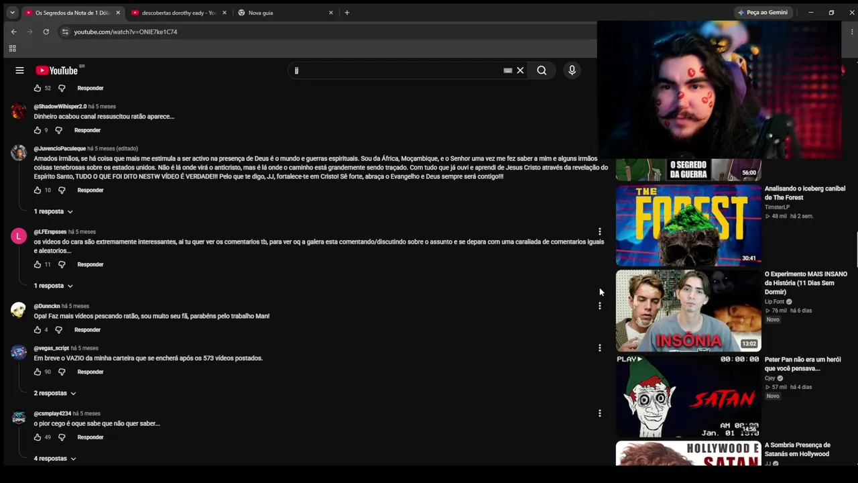Reply to the @csmplay4234 comment
Image resolution: width=858 pixels, height=483 pixels.
coord(90,437)
